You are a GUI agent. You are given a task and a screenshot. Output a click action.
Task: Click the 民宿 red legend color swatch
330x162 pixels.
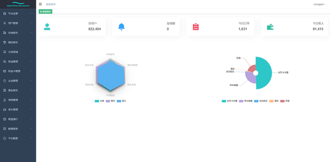(x=282, y=101)
